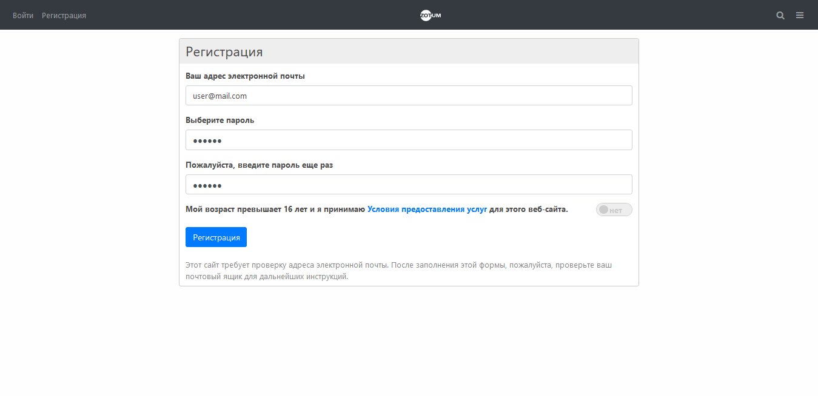Open Регистрация in the top navigation

(64, 15)
